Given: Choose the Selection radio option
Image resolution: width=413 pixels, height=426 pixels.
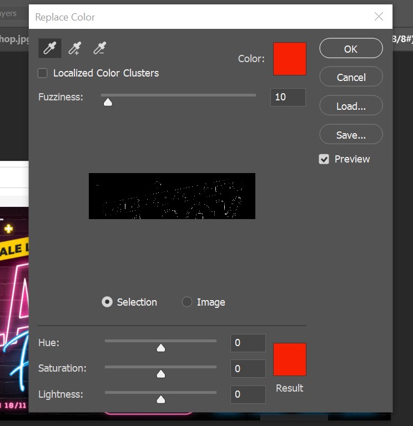Looking at the screenshot, I should coord(107,302).
